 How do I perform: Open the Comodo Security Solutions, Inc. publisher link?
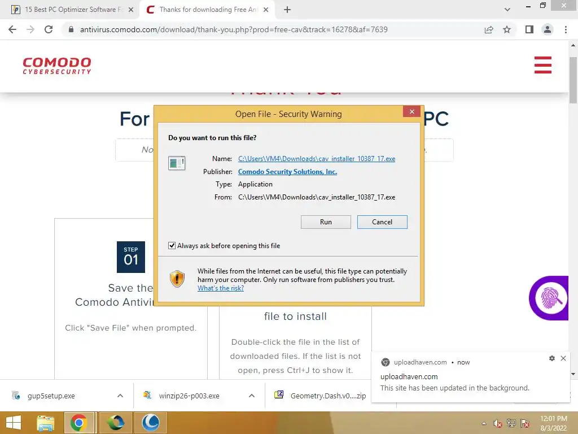click(287, 172)
